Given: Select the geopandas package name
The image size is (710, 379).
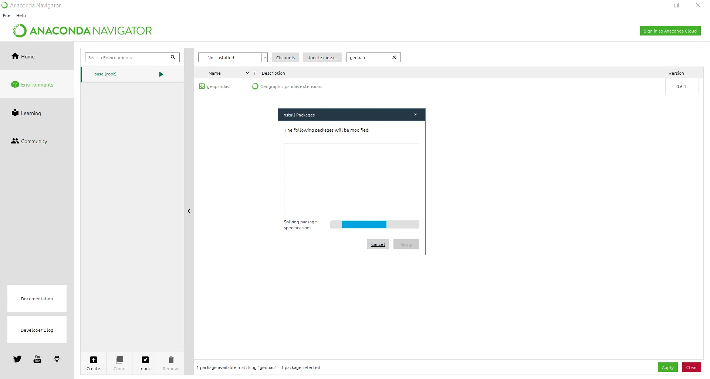Looking at the screenshot, I should tap(218, 87).
